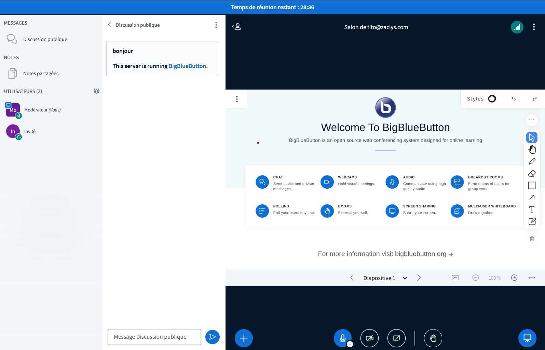Viewport: 545px width, 350px height.
Task: Mute the microphone
Action: click(342, 338)
